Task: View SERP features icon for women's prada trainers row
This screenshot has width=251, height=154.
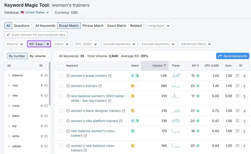Action: click(x=238, y=76)
